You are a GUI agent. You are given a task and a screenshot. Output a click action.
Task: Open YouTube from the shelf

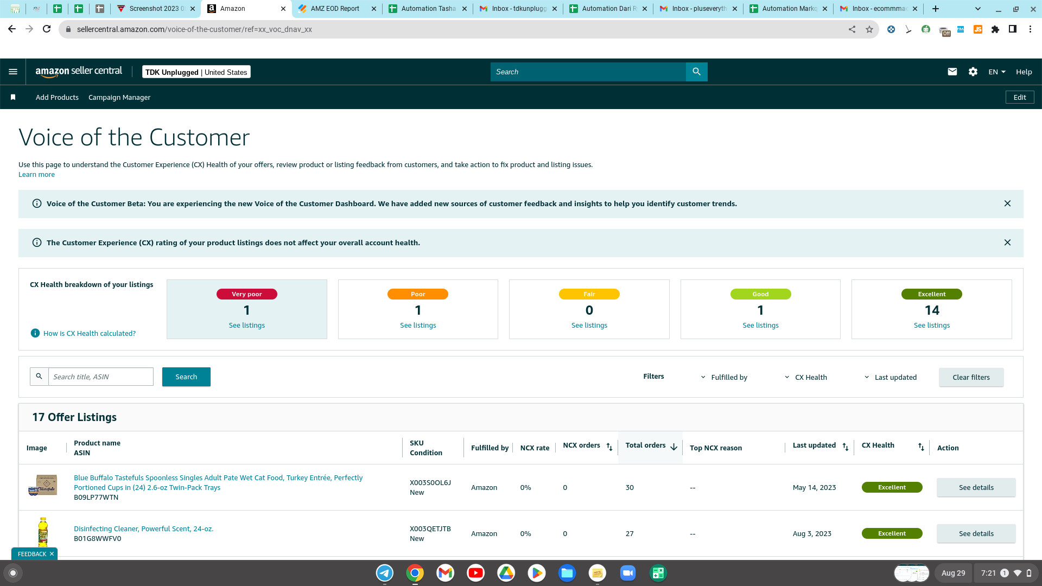[476, 573]
